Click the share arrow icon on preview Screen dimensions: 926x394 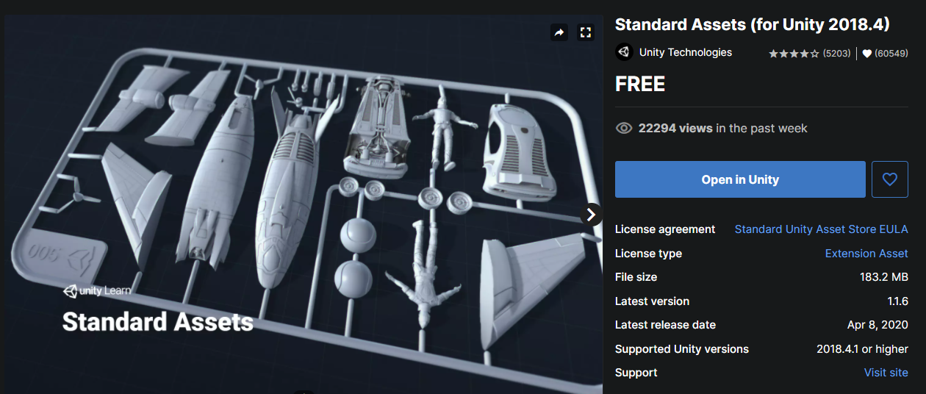[x=559, y=32]
